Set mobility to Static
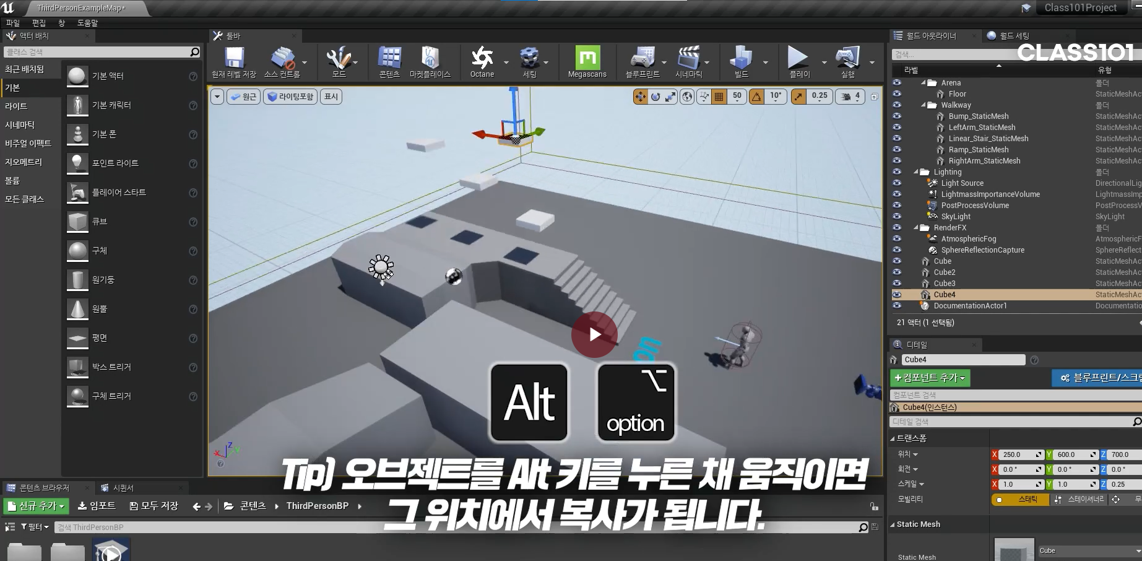 pyautogui.click(x=1020, y=499)
